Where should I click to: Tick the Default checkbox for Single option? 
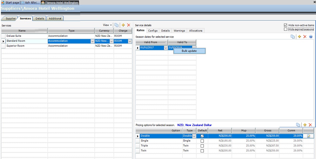tap(202, 141)
